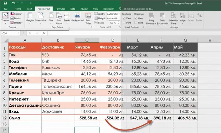
Task: Open the Scale to Fit dialog launcher
Action: coord(120,27)
